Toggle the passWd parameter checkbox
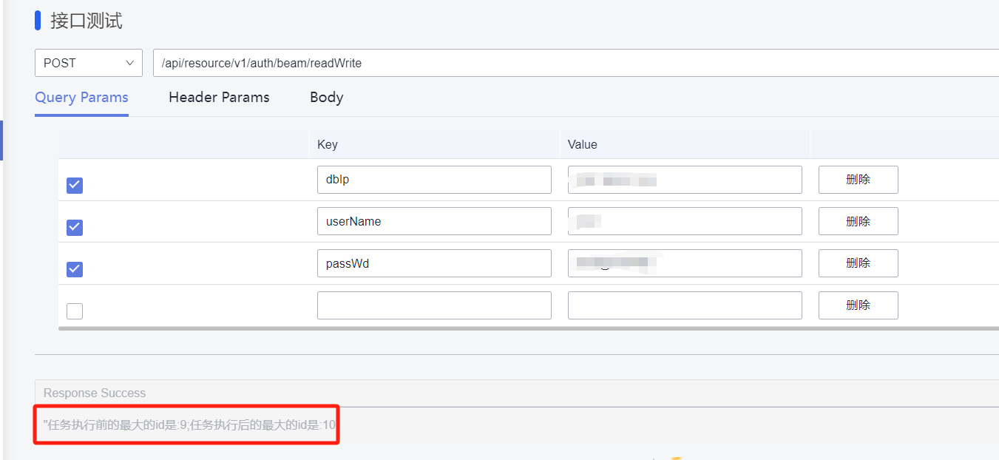The height and width of the screenshot is (460, 999). pyautogui.click(x=75, y=269)
